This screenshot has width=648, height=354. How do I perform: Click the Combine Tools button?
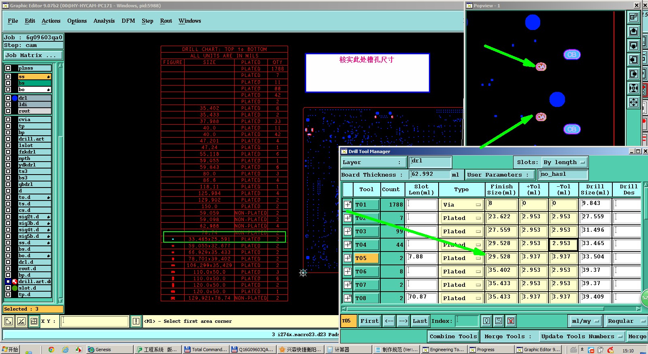point(453,336)
